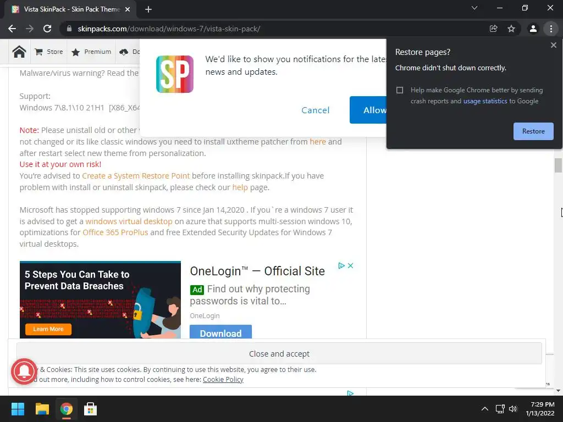Close the Vista SkinPack tab
This screenshot has height=422, width=563.
coord(128,9)
